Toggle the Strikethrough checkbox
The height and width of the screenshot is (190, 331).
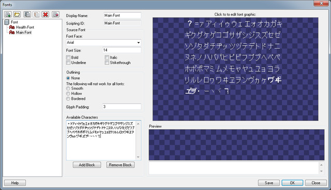[107, 63]
